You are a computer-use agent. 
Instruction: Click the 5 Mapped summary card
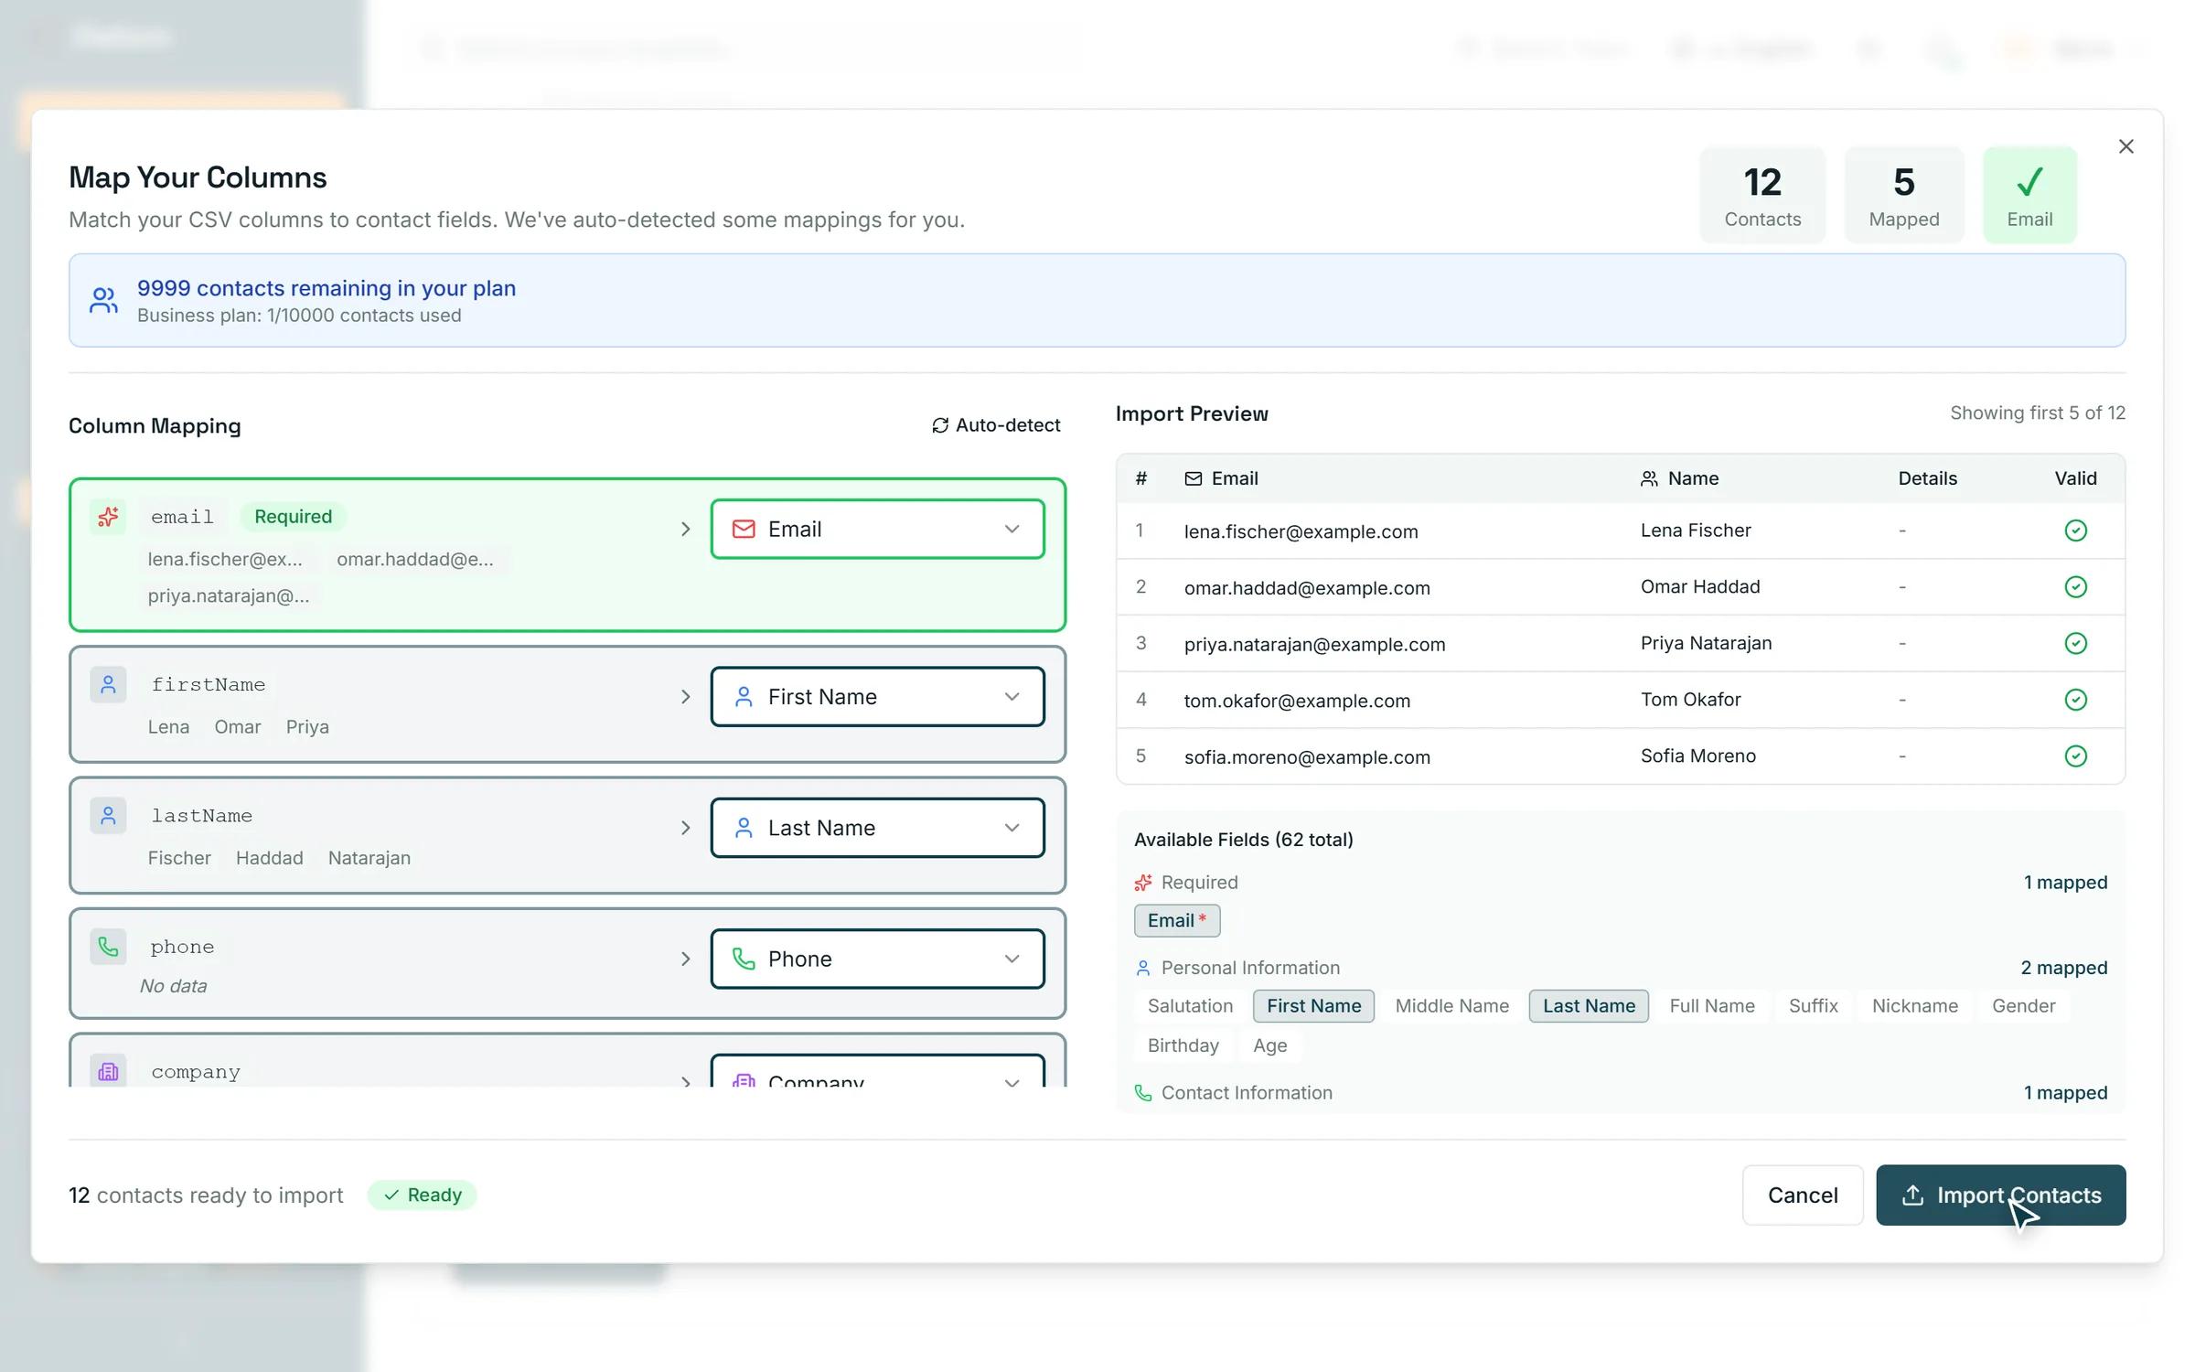1903,195
